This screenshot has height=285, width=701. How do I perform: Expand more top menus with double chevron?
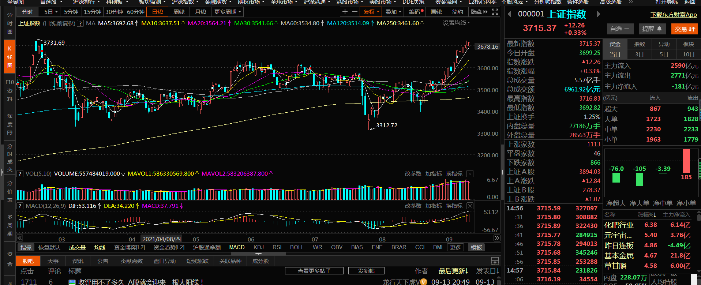coord(630,2)
